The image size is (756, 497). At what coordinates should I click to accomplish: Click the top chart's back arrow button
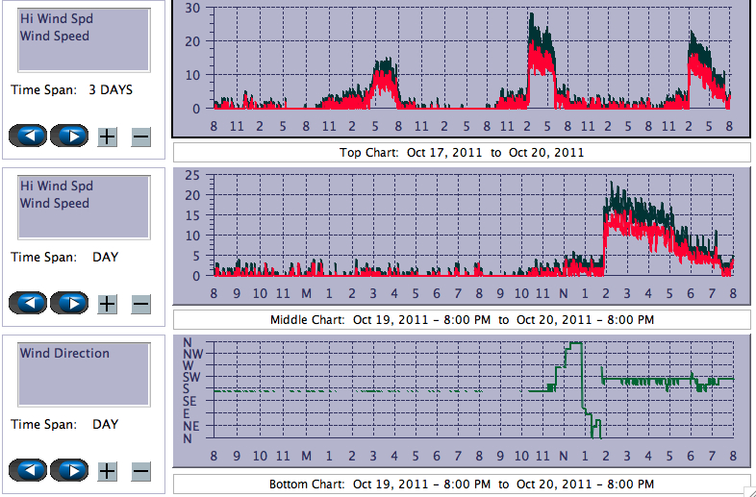click(x=28, y=136)
